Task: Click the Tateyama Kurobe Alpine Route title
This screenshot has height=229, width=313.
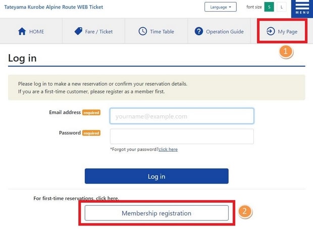Action: click(x=54, y=7)
